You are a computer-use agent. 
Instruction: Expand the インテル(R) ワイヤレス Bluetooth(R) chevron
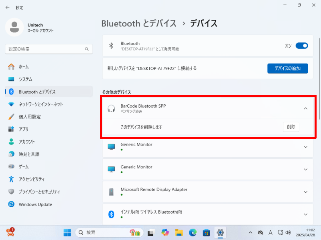point(305,214)
